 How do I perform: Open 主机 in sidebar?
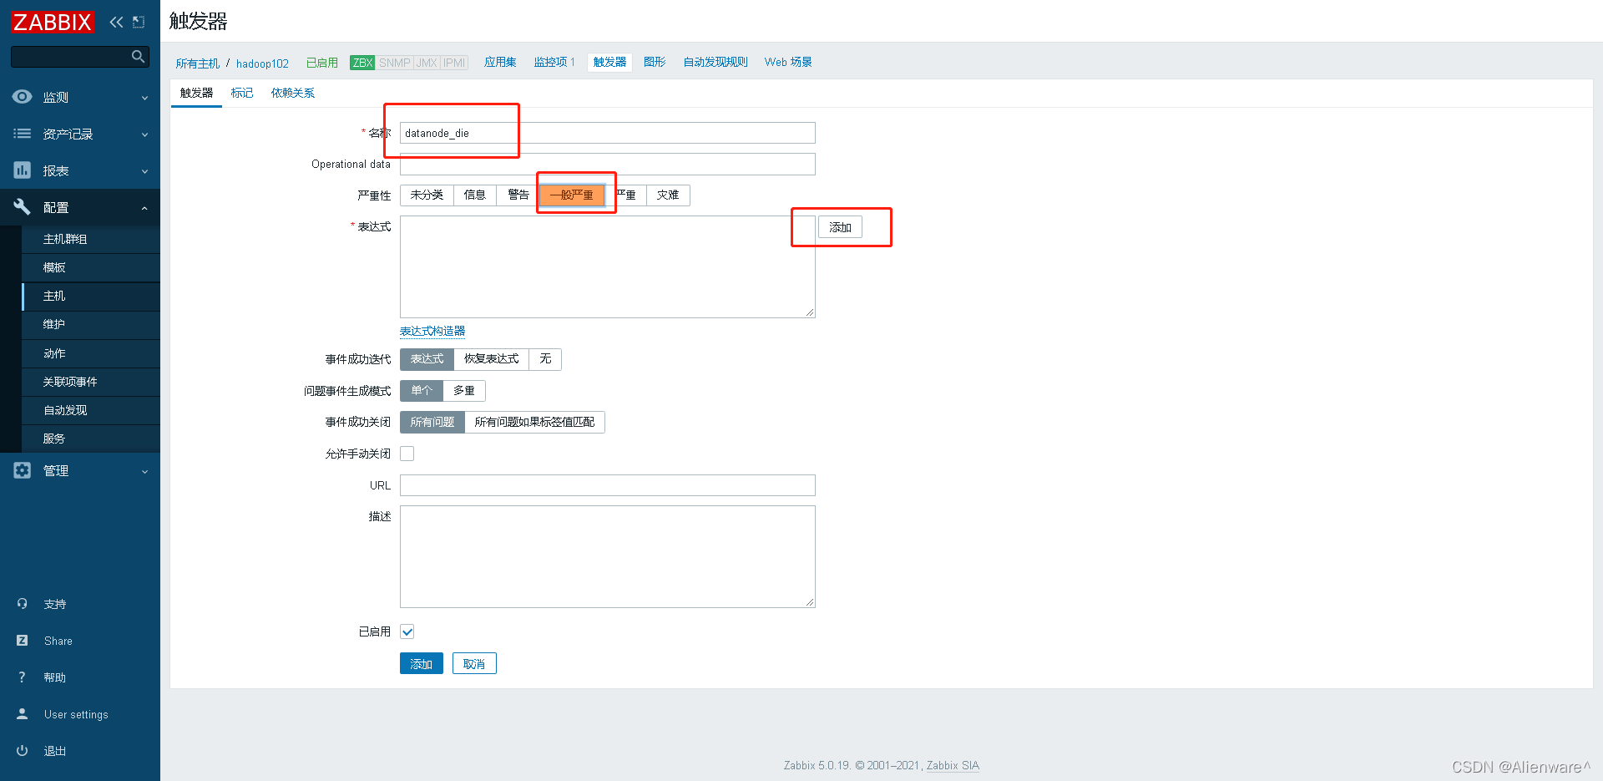coord(91,296)
